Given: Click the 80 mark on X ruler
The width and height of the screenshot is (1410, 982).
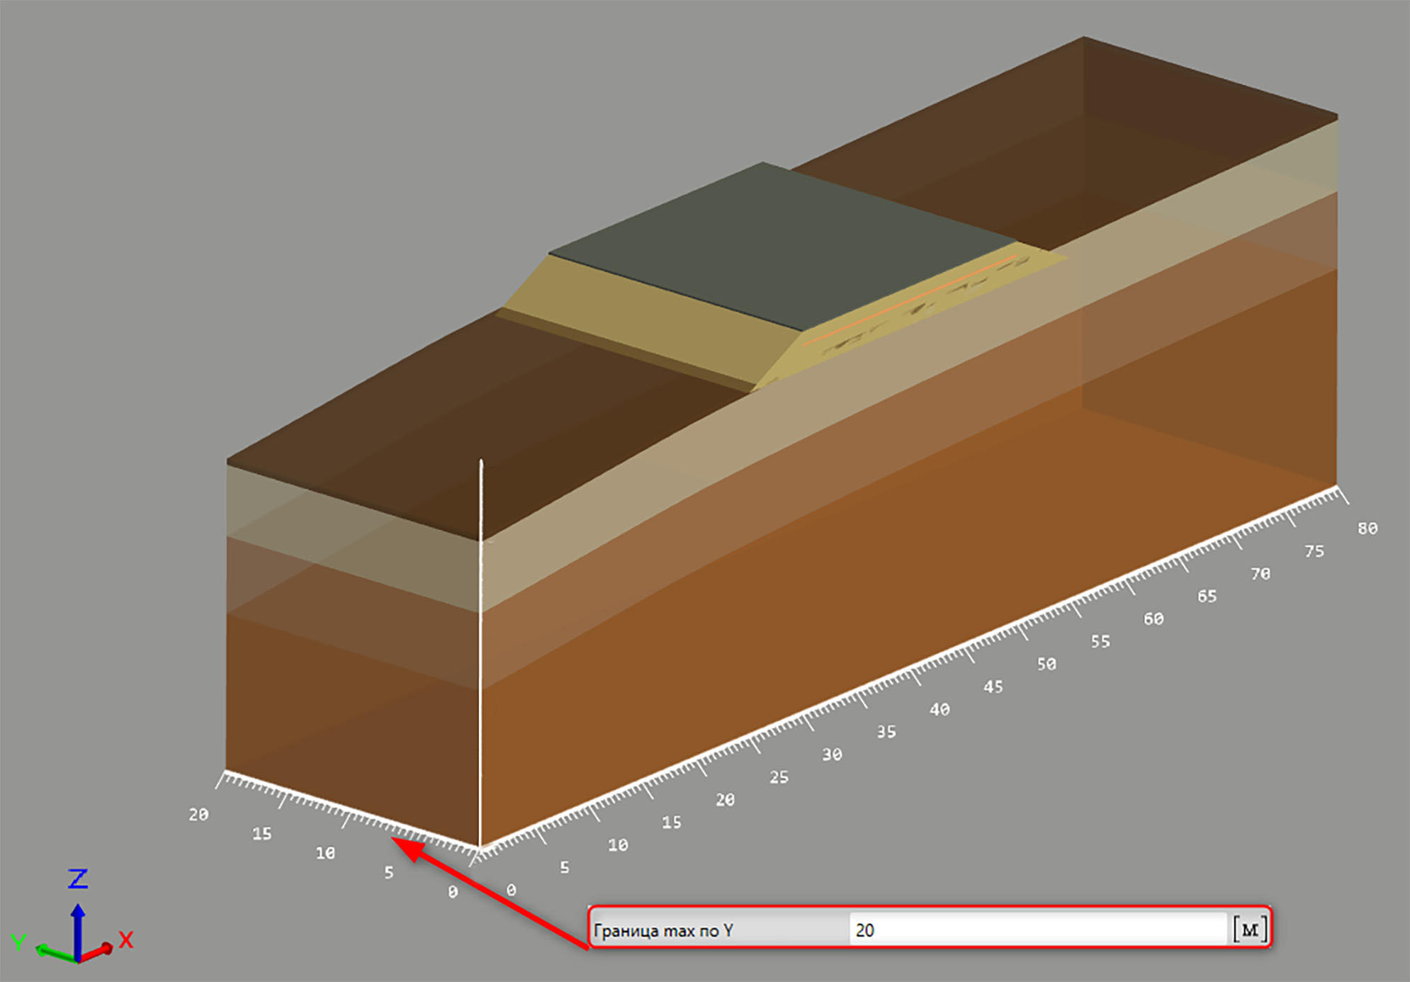Looking at the screenshot, I should point(1367,529).
